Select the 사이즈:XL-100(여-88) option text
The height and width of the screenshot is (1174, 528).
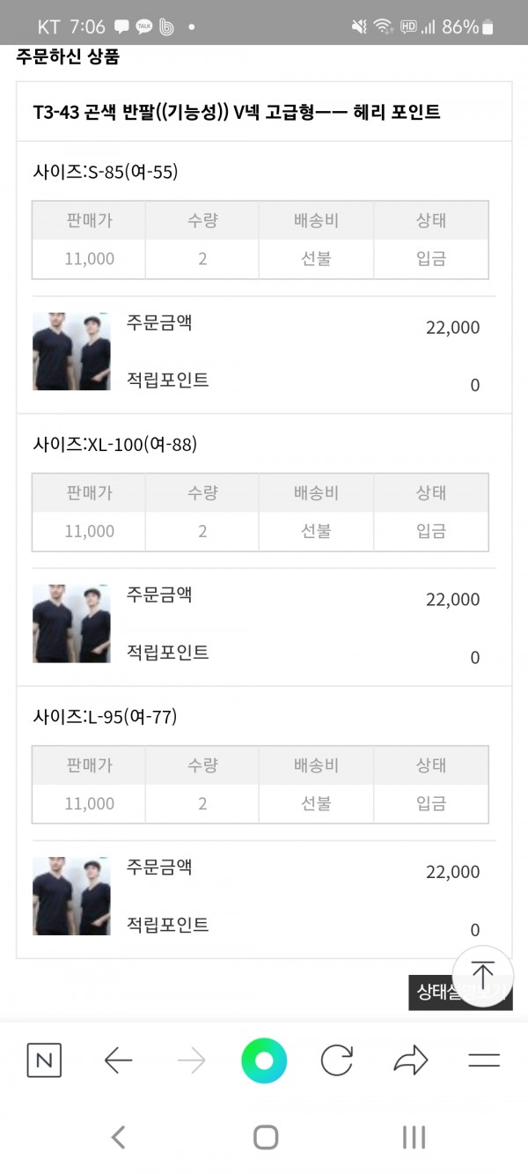coord(114,445)
